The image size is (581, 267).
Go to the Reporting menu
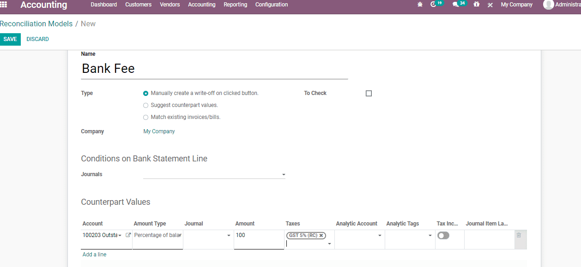[x=235, y=4]
